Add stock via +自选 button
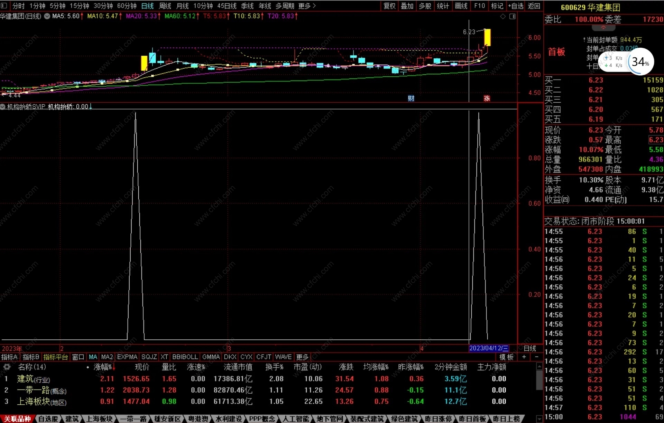Image resolution: width=664 pixels, height=423 pixels. click(x=516, y=6)
